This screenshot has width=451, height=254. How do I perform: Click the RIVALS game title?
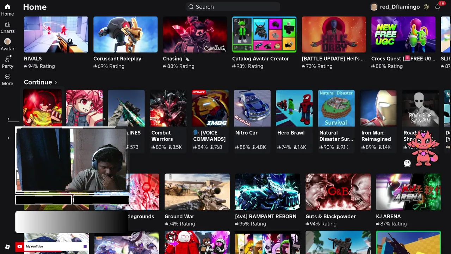pos(33,59)
